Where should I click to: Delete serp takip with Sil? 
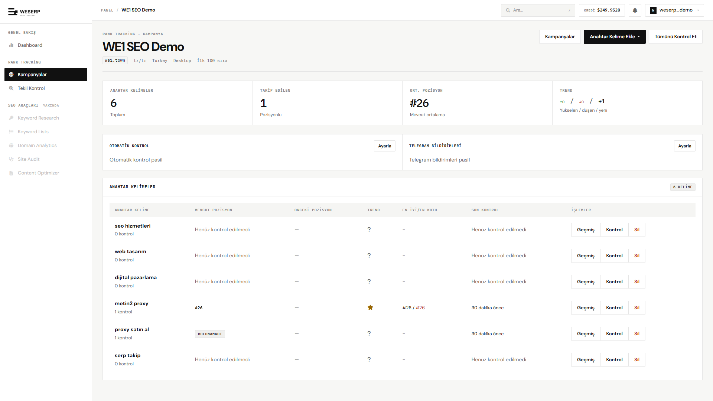pos(637,360)
